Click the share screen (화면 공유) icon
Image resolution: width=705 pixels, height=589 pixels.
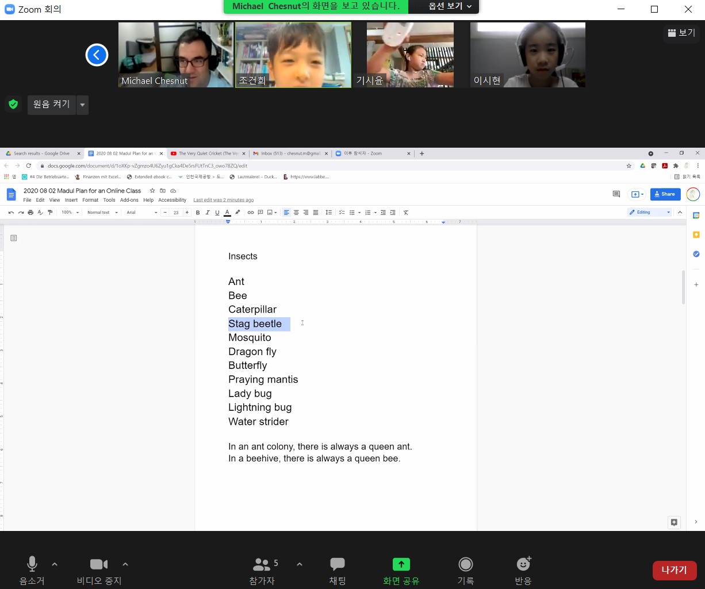(x=401, y=565)
